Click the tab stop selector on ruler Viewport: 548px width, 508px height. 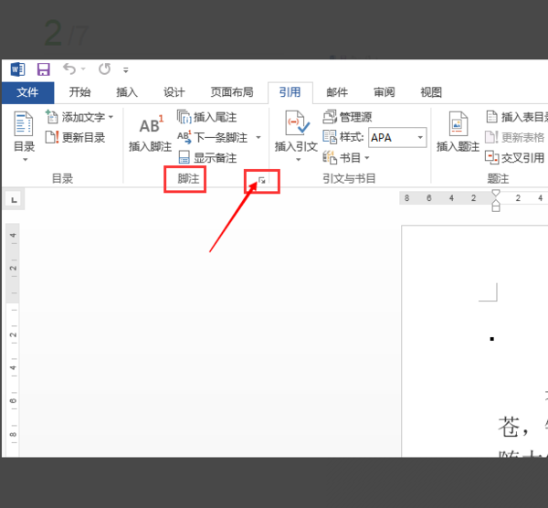(14, 200)
